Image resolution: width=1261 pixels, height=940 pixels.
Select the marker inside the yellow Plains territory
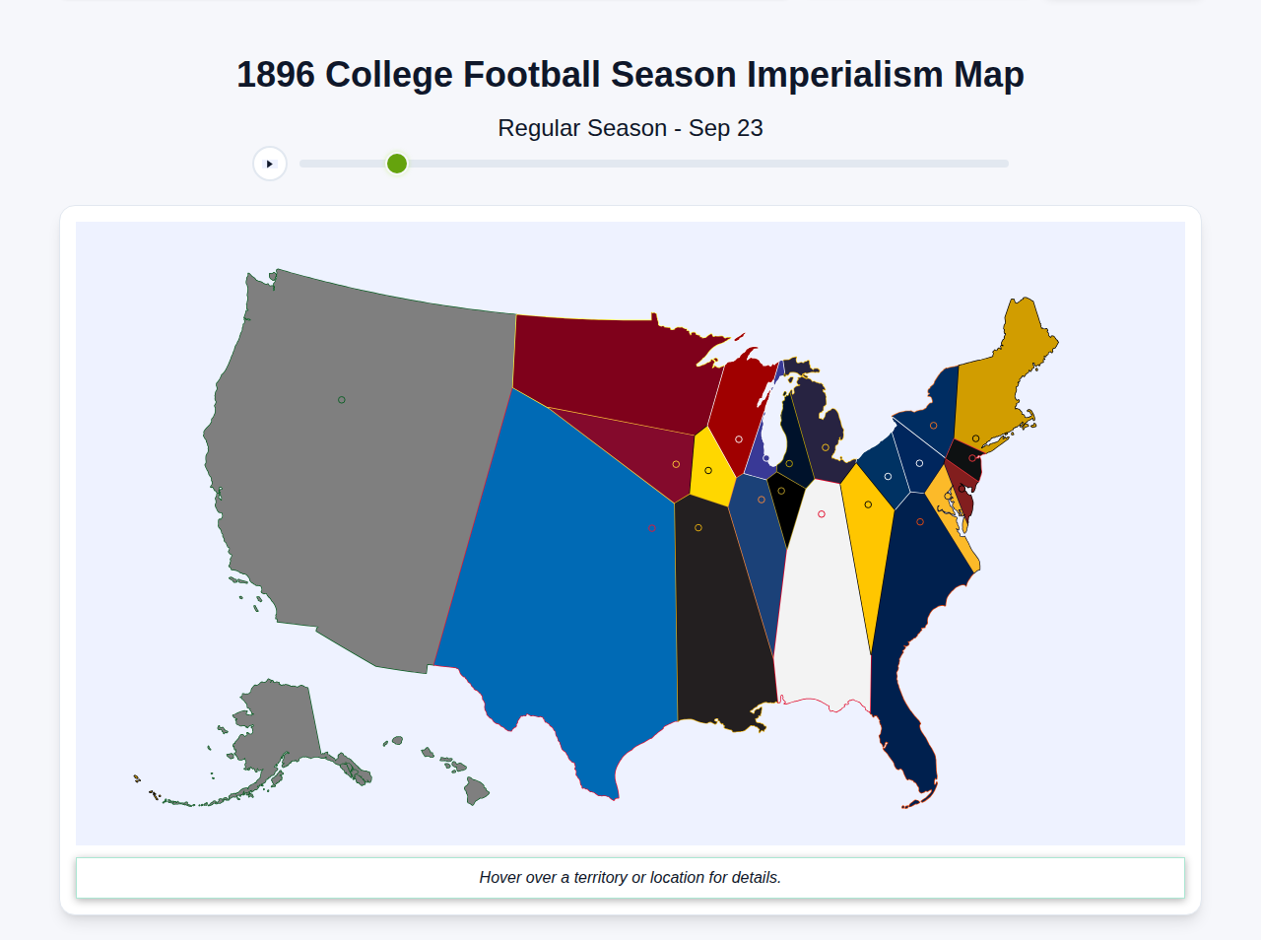[708, 469]
